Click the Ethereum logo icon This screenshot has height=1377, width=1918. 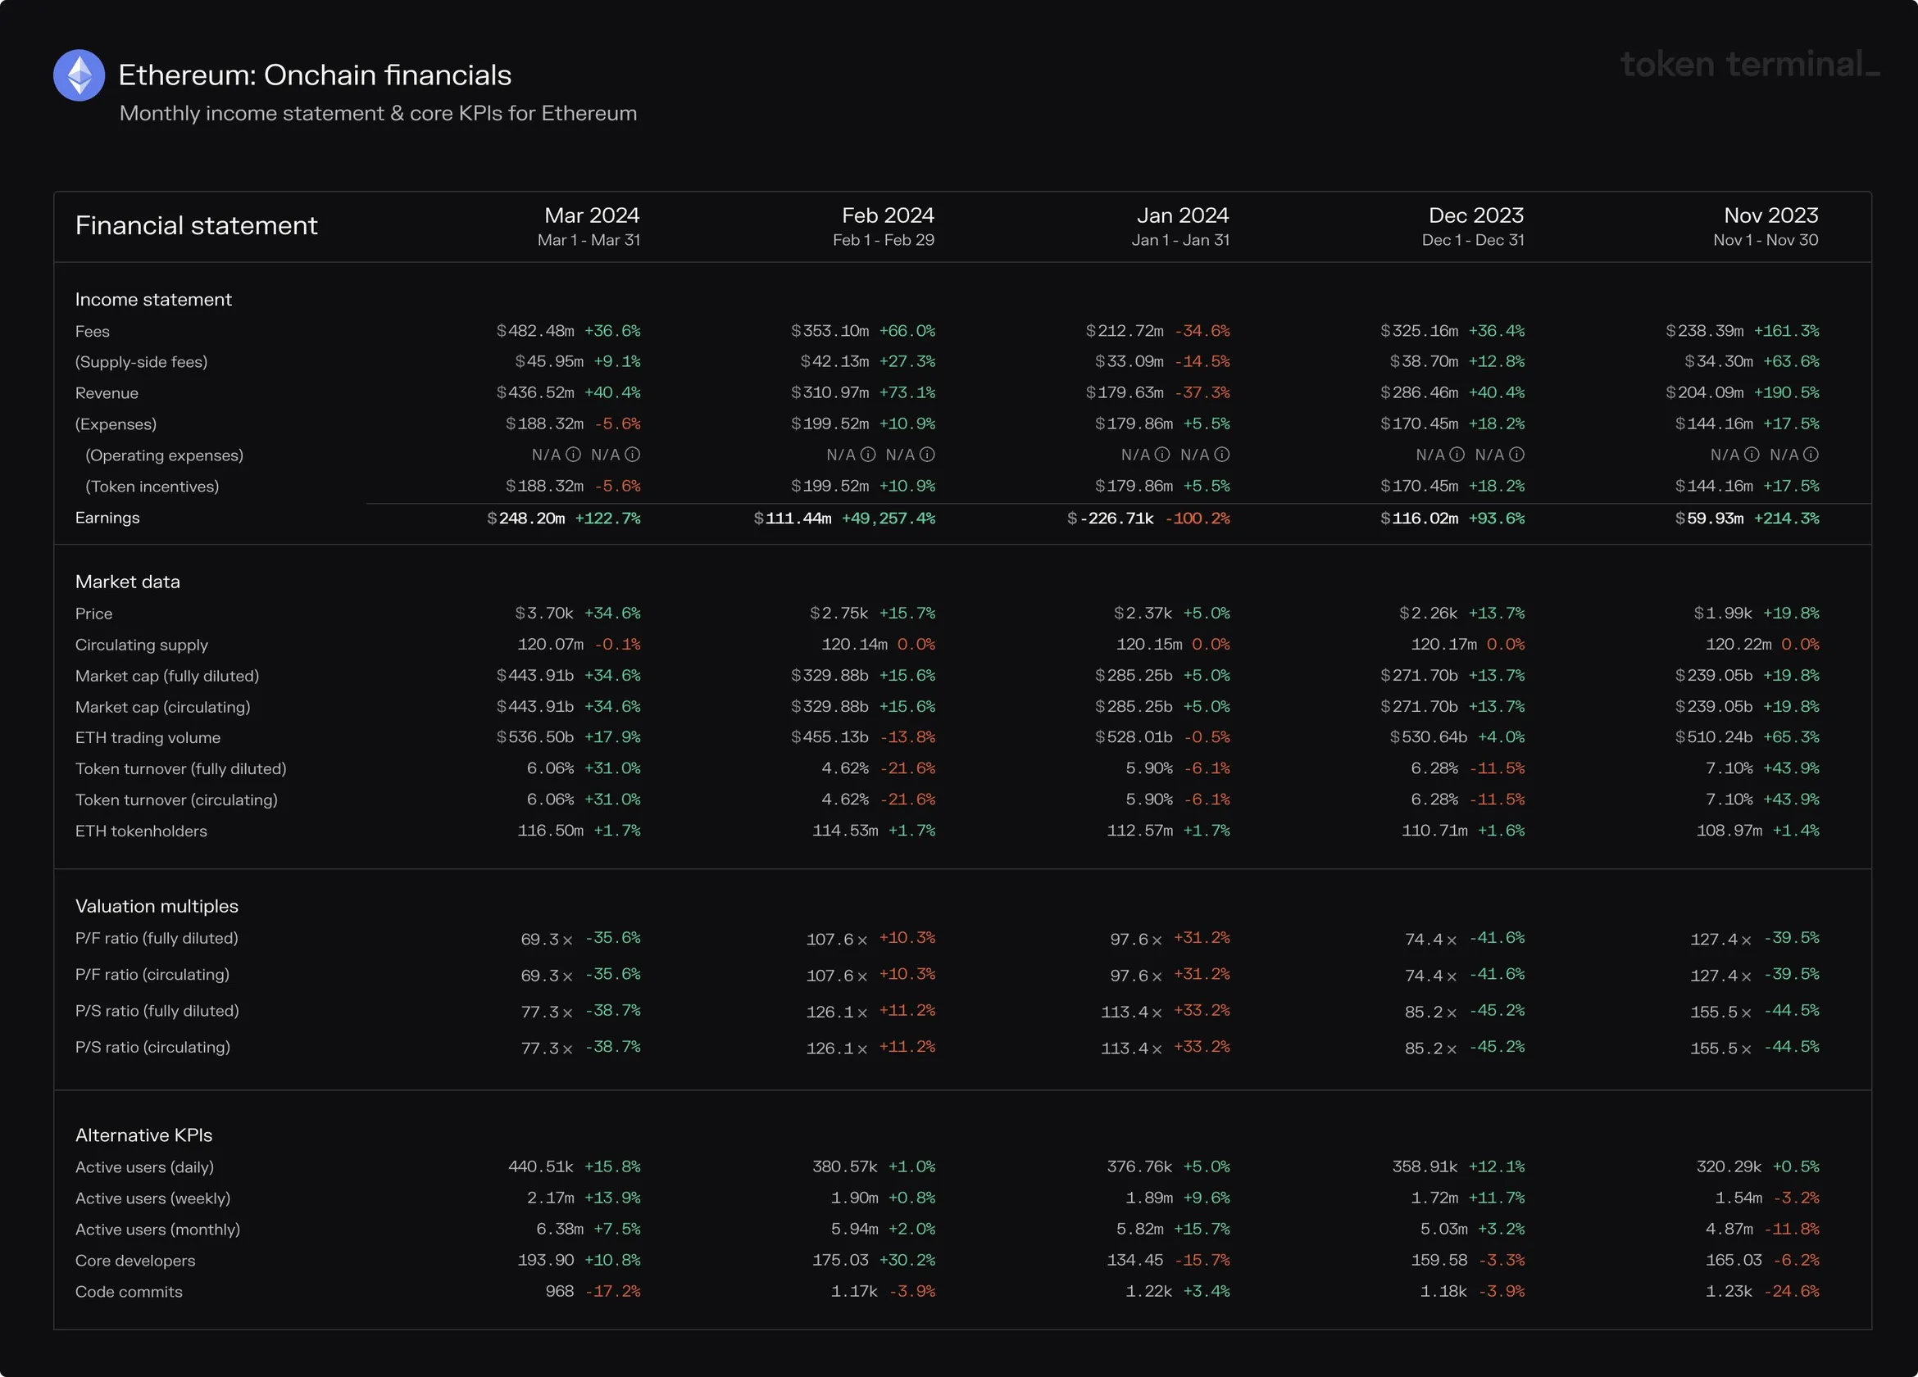(x=79, y=75)
